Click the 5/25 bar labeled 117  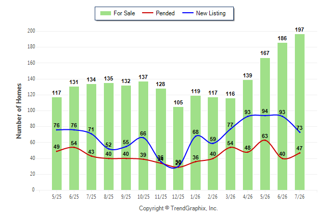tap(57, 144)
